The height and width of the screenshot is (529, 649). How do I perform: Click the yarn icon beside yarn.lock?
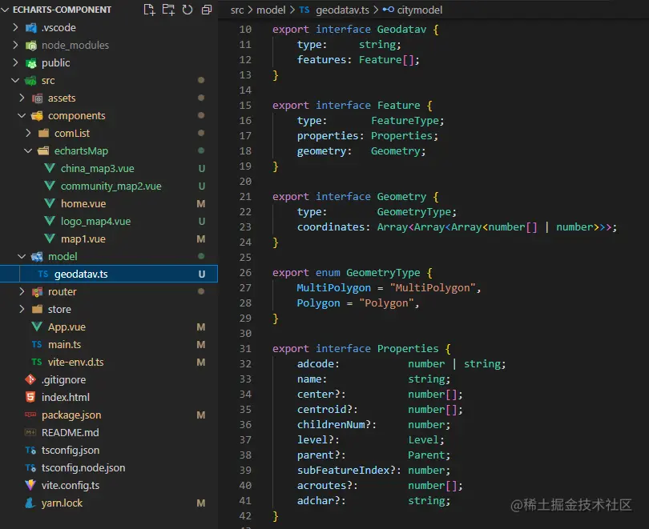[30, 503]
